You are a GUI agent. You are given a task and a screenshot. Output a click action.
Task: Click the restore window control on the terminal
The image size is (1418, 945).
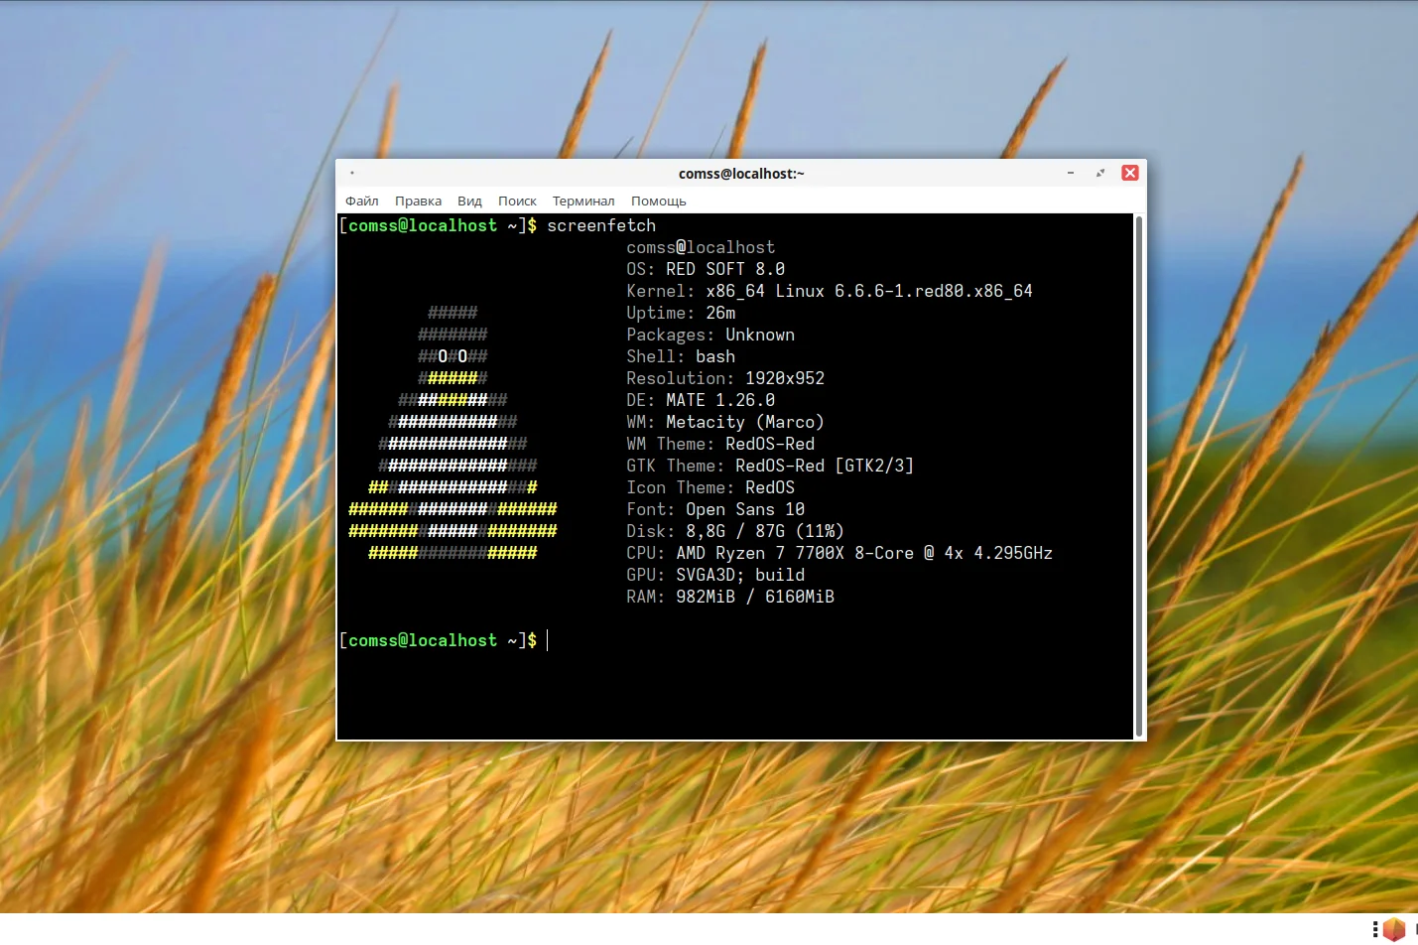tap(1100, 173)
